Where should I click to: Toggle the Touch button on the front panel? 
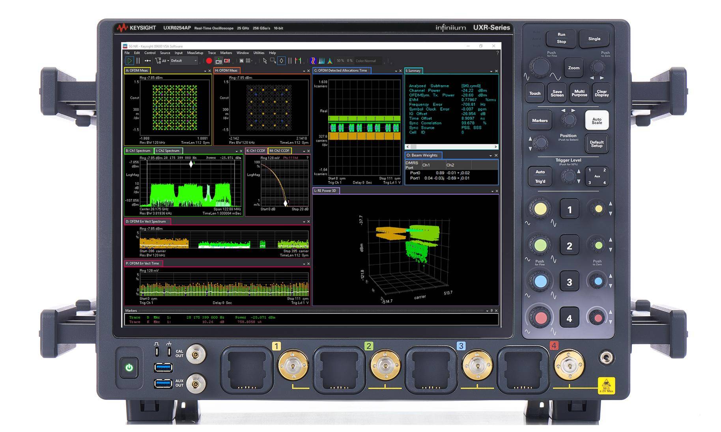(x=534, y=93)
